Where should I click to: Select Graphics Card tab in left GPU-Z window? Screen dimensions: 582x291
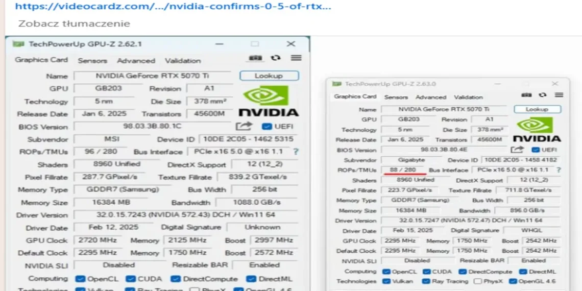tap(41, 60)
